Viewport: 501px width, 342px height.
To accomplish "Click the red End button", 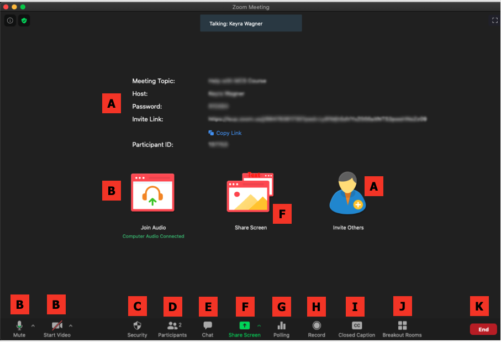I will click(x=483, y=329).
